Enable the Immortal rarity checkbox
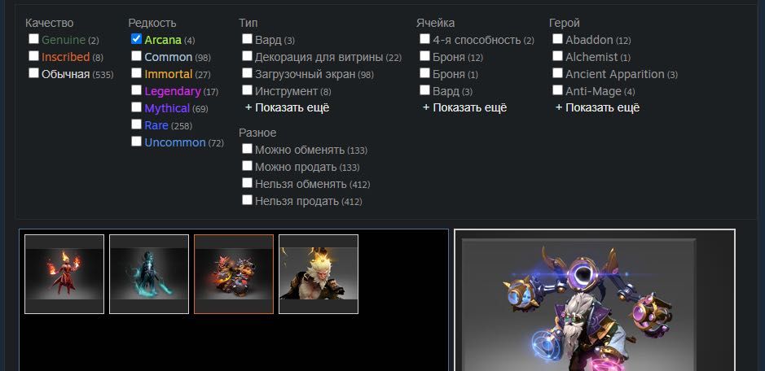765x371 pixels. (136, 73)
